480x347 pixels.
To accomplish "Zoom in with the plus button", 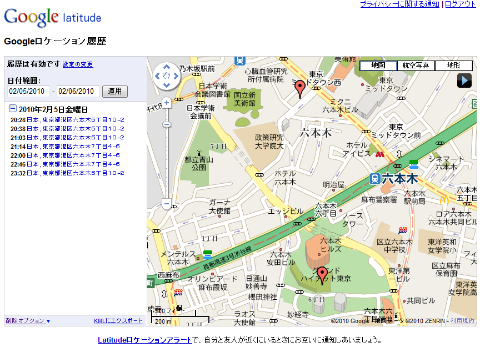I will click(167, 103).
